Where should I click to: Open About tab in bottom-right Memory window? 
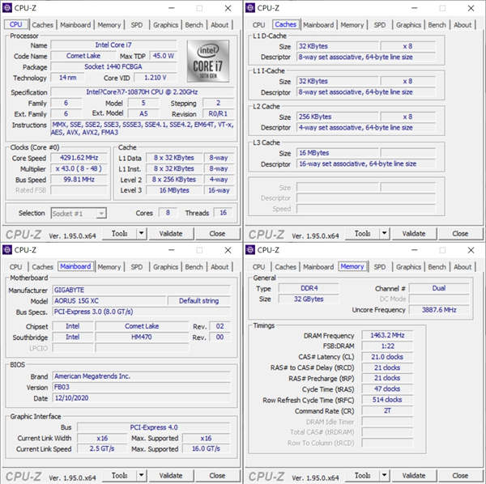tap(463, 267)
